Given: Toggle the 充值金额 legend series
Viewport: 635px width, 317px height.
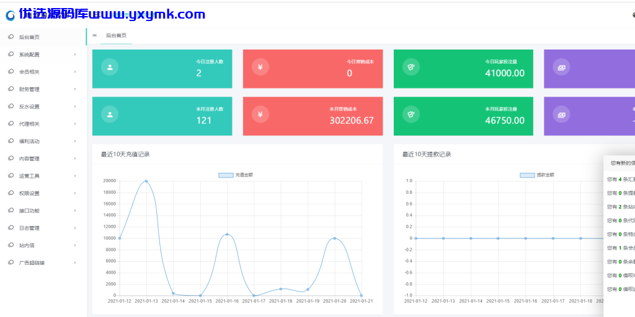Looking at the screenshot, I should [236, 175].
